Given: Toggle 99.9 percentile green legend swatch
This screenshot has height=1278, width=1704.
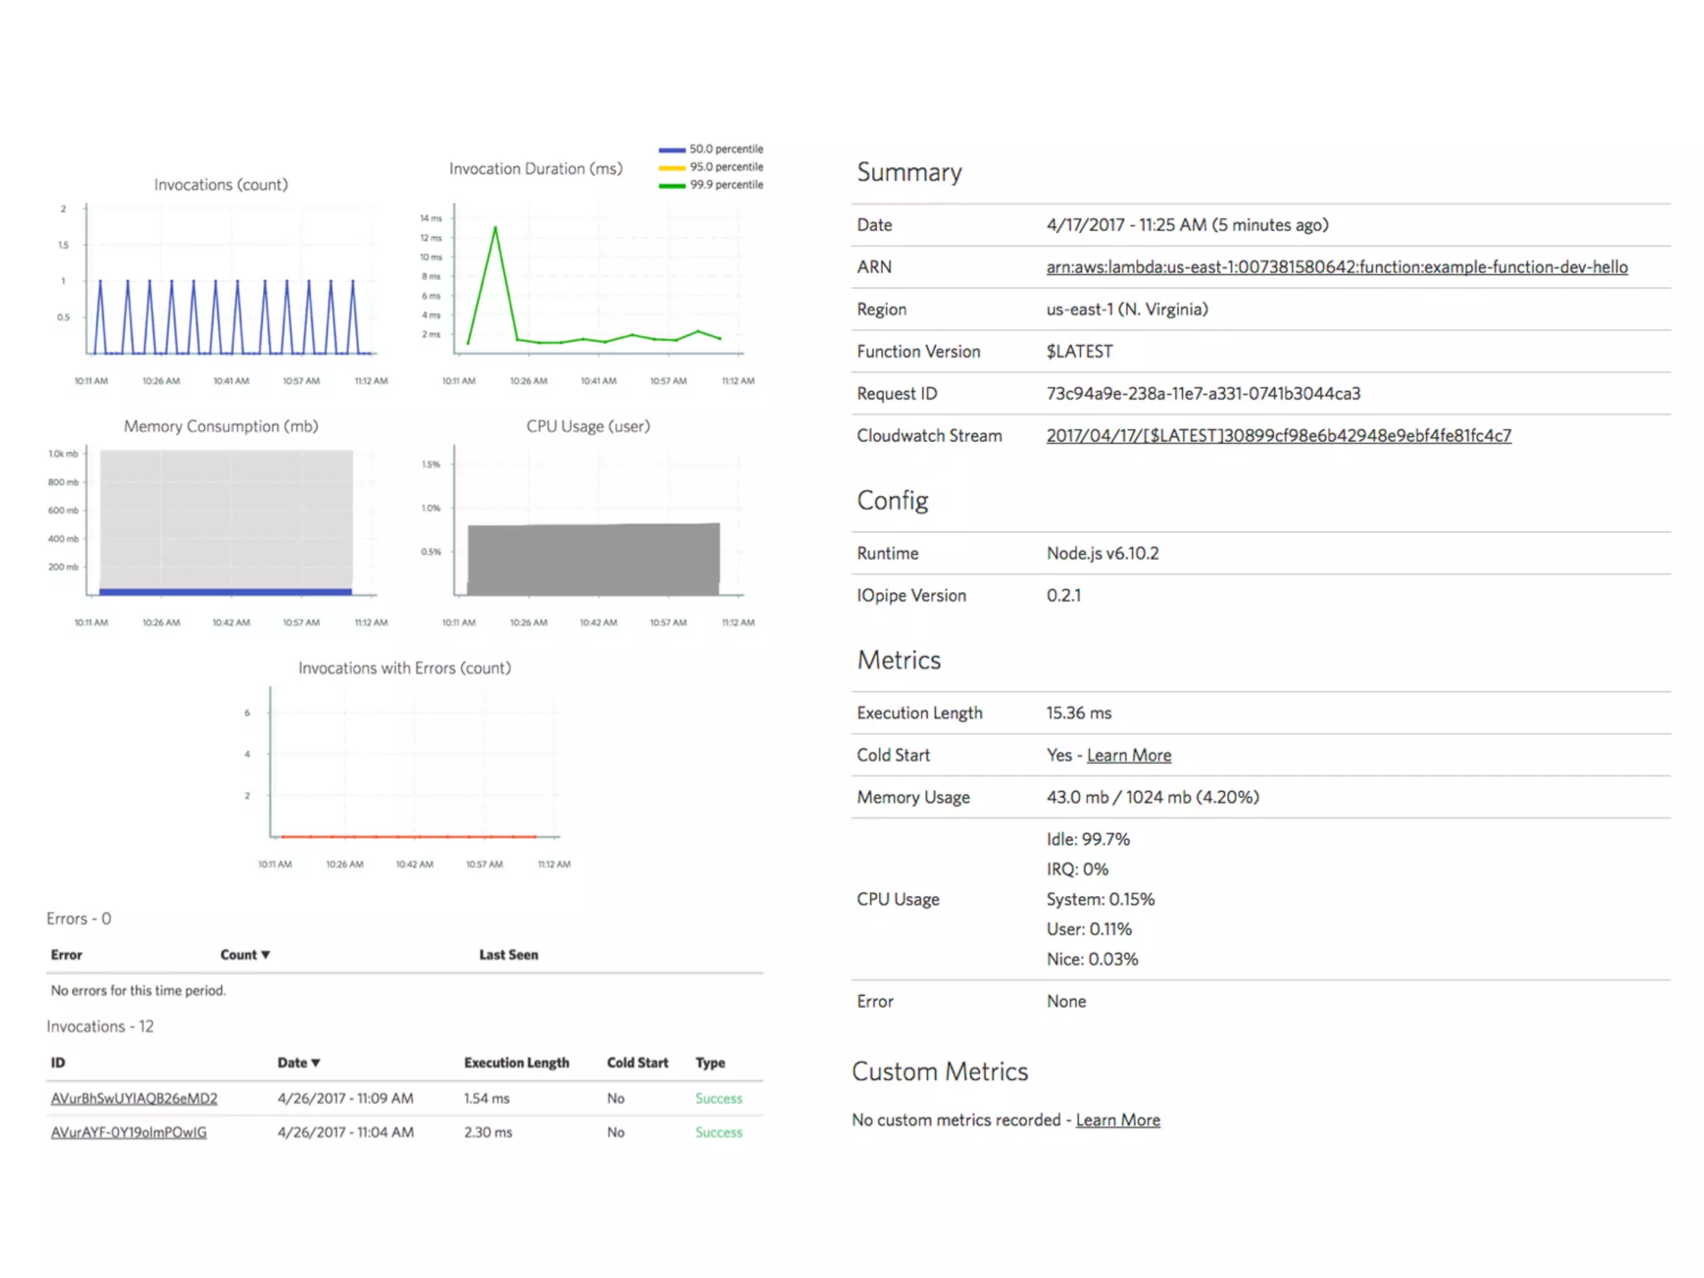Looking at the screenshot, I should (671, 186).
